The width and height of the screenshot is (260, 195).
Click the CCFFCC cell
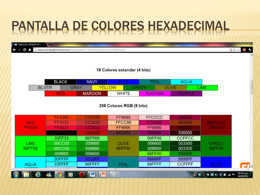point(185,138)
